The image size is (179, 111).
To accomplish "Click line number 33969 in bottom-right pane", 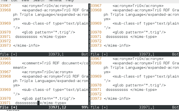I will [x=96, y=76].
